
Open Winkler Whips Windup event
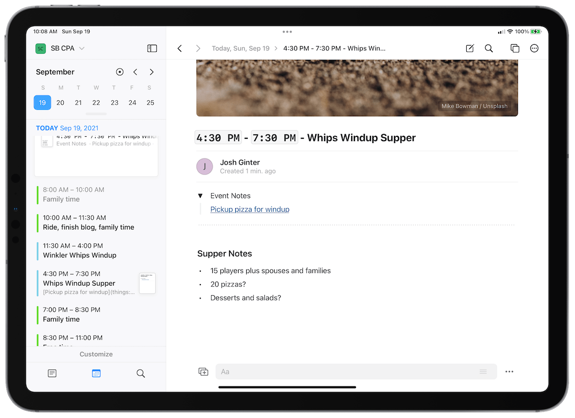(96, 251)
